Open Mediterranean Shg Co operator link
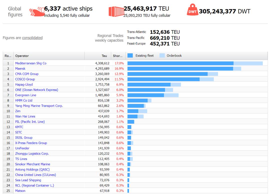This screenshot has width=270, height=194. 31,63
